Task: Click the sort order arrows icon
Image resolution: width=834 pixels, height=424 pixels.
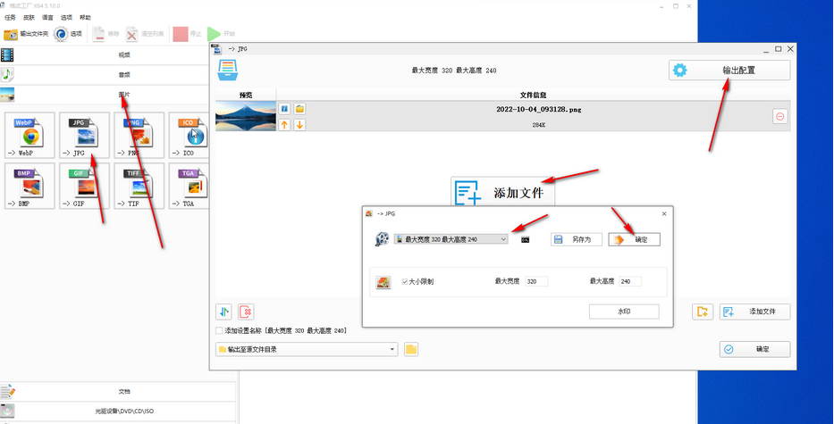Action: coord(224,312)
